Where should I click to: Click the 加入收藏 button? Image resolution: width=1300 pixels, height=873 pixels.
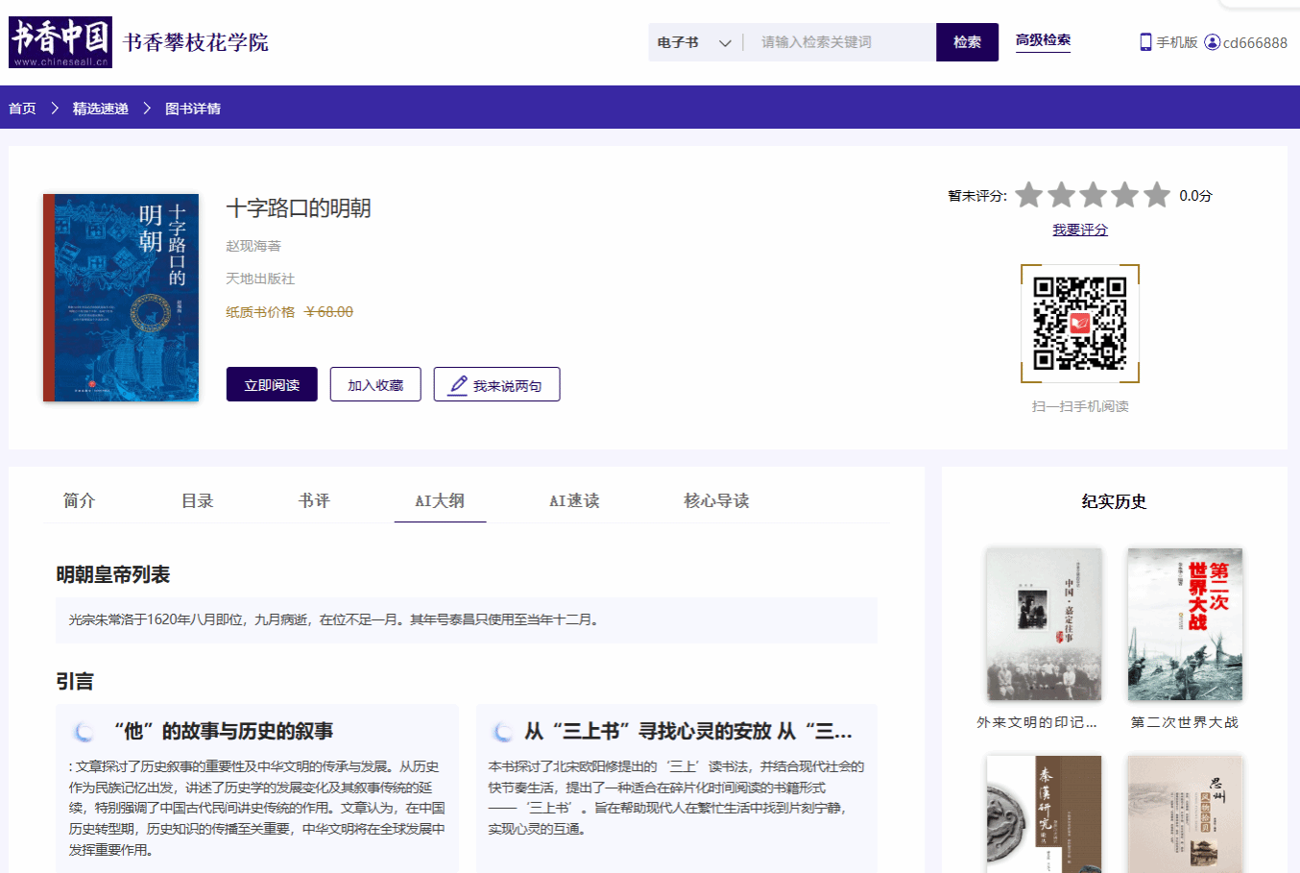pyautogui.click(x=375, y=384)
